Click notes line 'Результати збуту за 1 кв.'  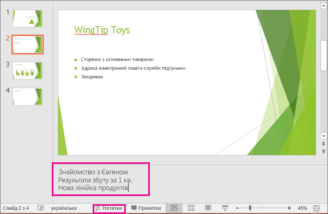coord(95,180)
